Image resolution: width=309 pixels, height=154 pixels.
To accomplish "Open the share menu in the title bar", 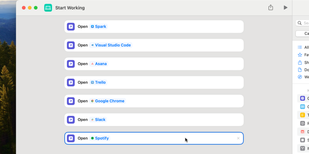I will click(271, 7).
